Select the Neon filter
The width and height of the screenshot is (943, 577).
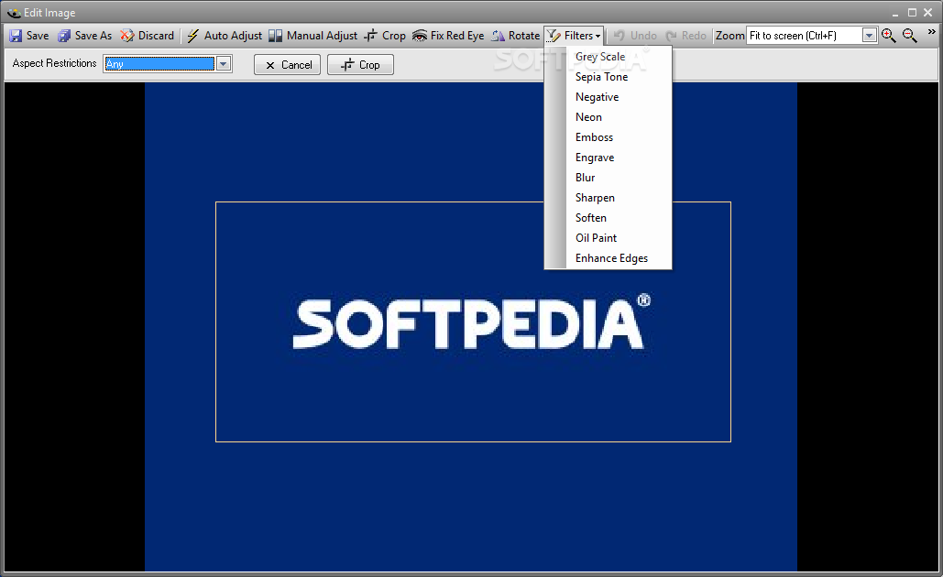pos(608,117)
